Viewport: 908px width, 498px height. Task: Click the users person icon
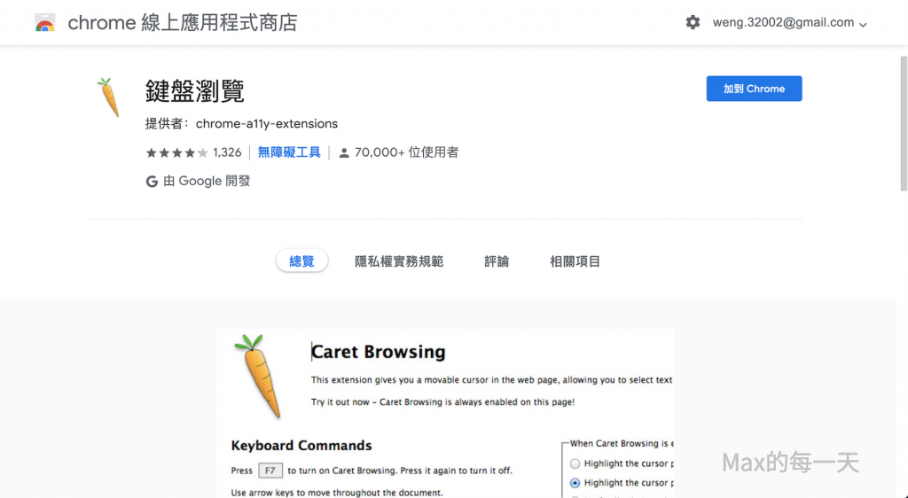344,153
